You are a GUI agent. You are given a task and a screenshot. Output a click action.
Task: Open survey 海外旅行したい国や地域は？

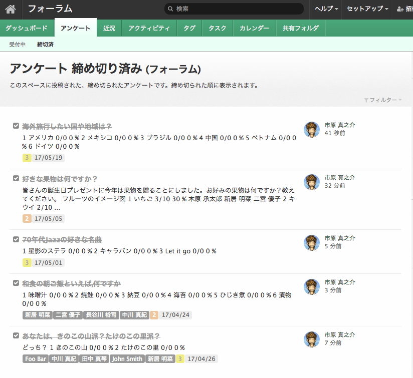(67, 126)
